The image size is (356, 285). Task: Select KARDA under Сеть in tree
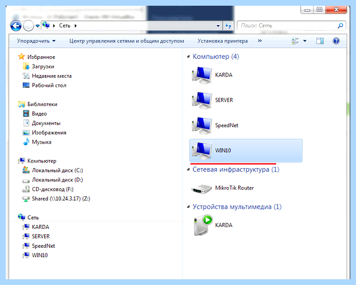point(40,227)
